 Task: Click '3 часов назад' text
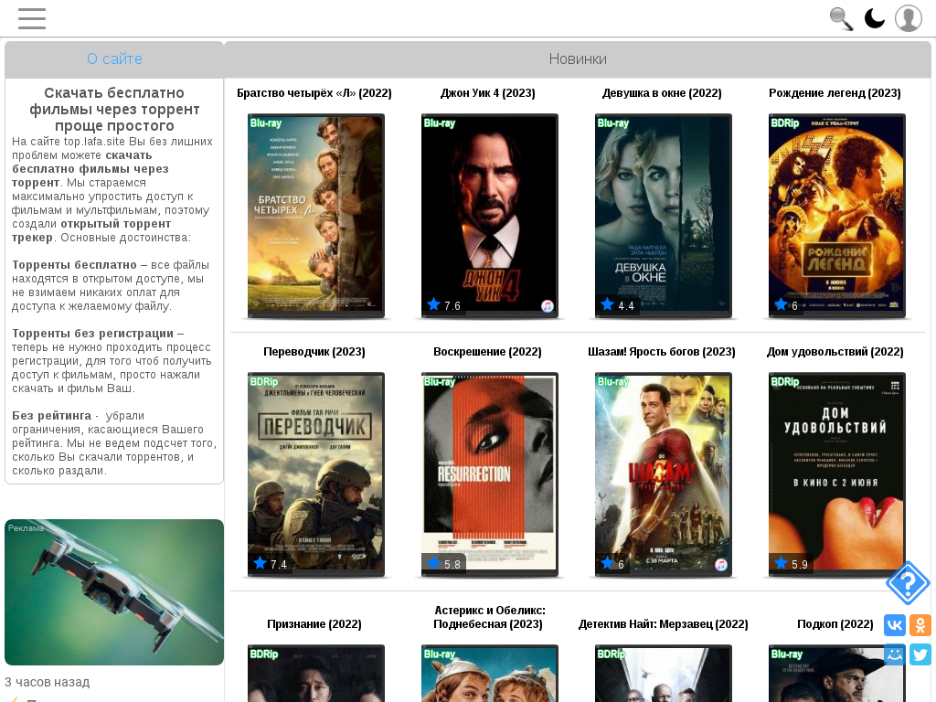coord(48,682)
